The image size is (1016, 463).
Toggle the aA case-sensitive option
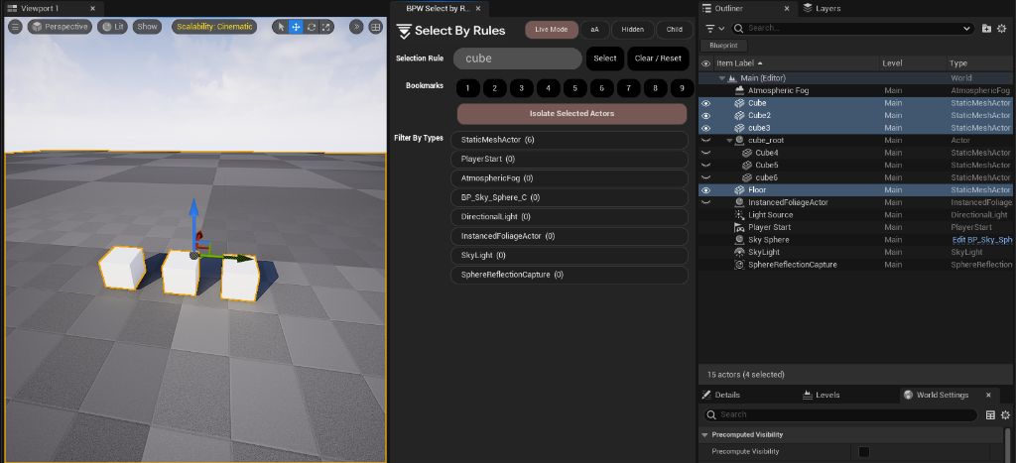(595, 30)
